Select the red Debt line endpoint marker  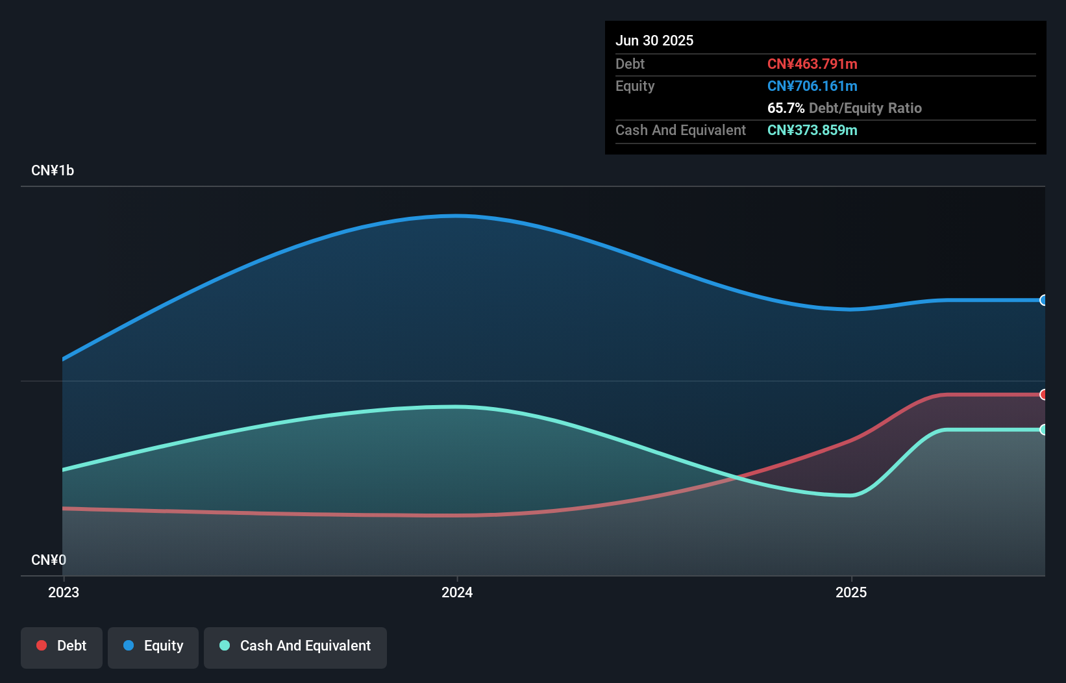click(1043, 394)
